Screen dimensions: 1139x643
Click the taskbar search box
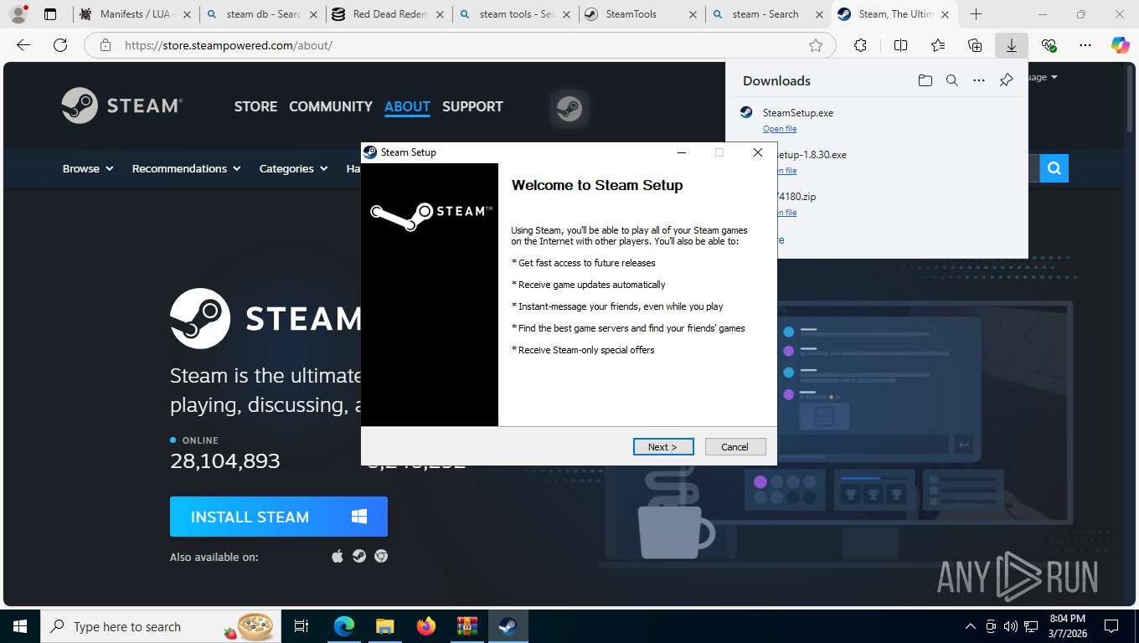point(161,626)
